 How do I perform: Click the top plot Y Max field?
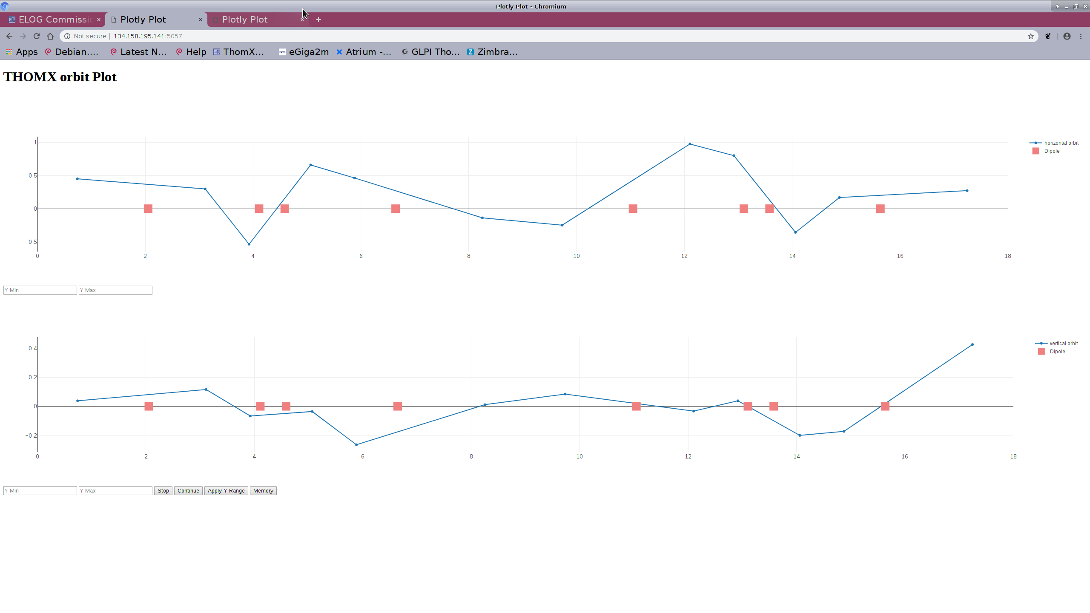pos(115,290)
